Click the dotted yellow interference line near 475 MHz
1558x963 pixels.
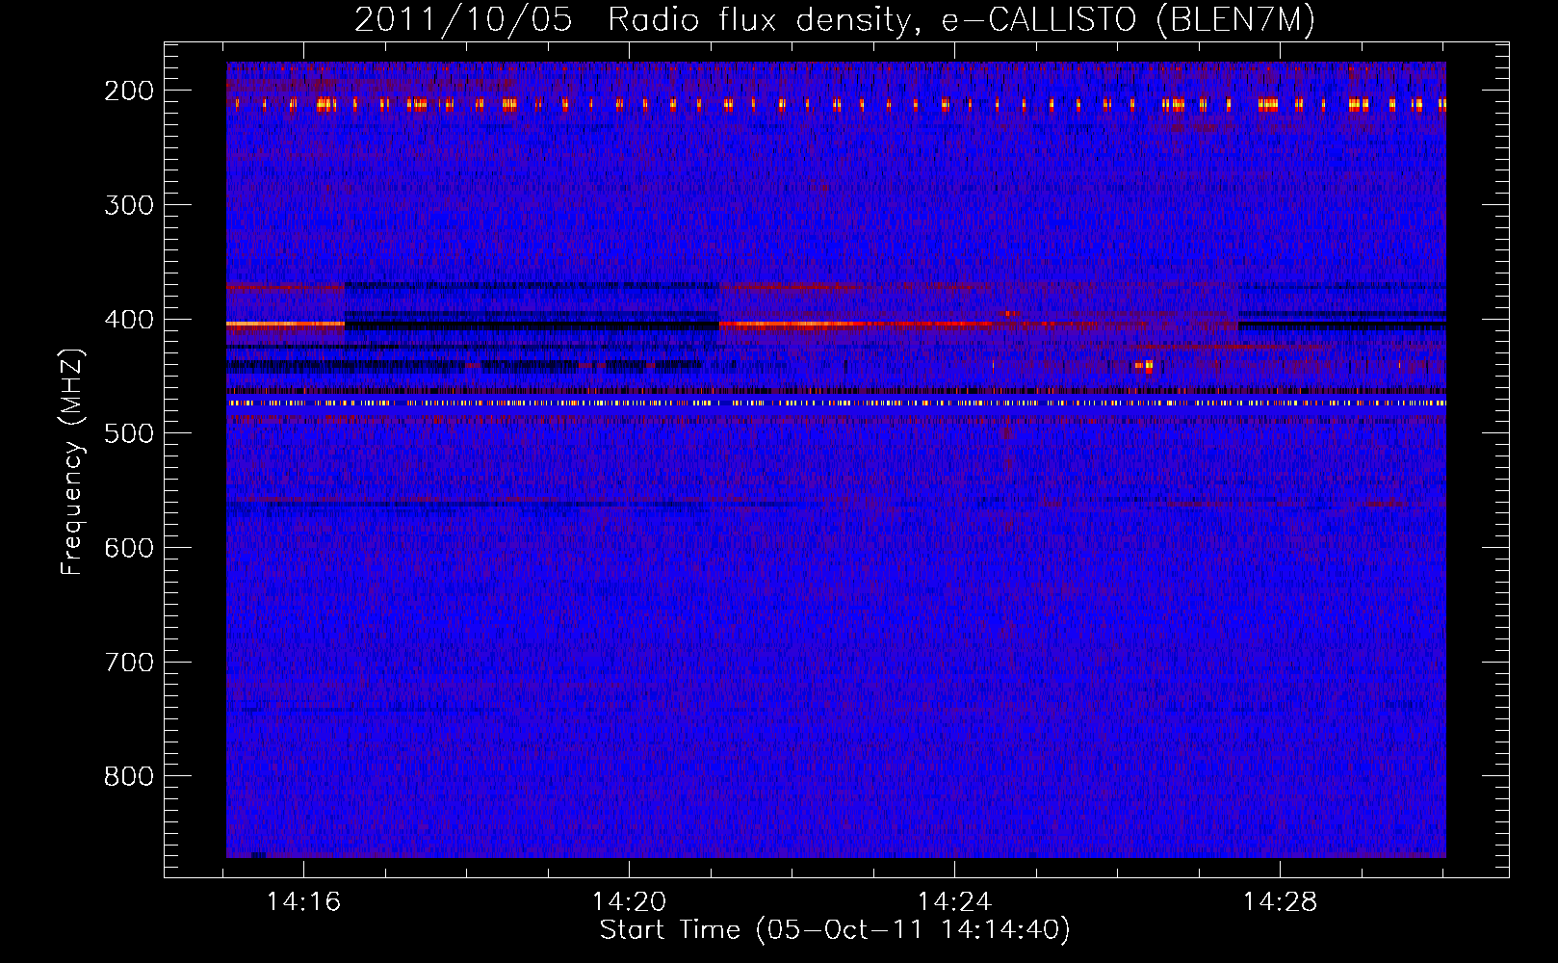tap(836, 403)
